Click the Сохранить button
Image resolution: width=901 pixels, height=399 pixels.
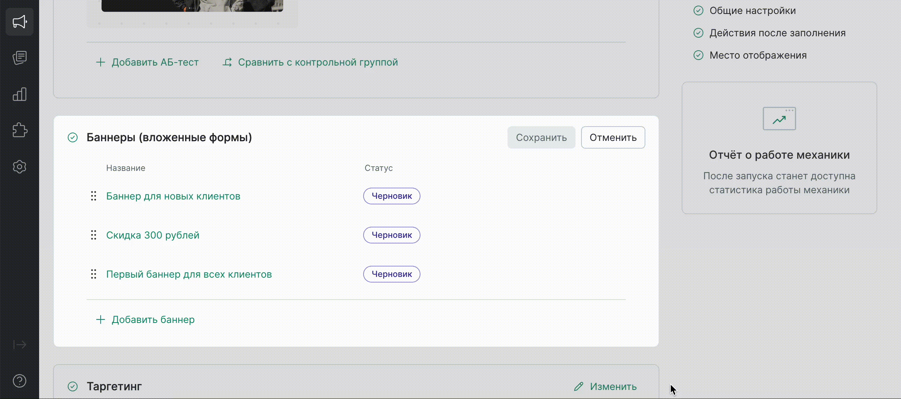click(x=541, y=138)
